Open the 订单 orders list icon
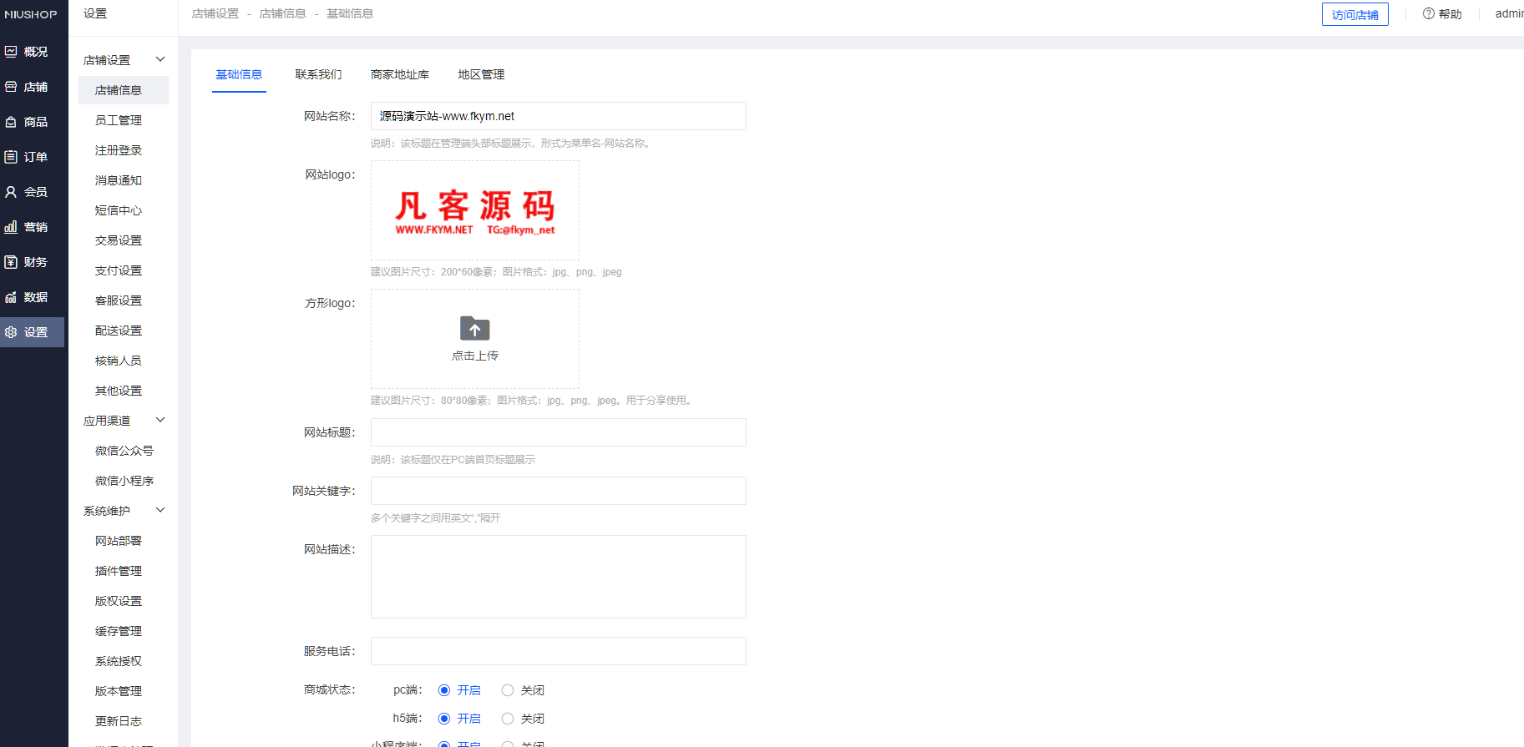This screenshot has height=747, width=1524. tap(11, 157)
